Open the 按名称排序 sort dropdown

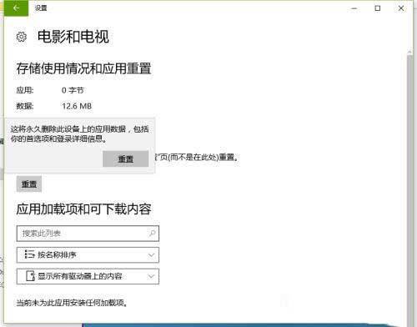coord(88,254)
